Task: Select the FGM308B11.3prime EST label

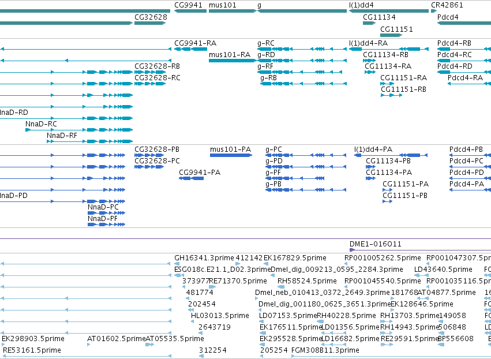Action: point(325,350)
